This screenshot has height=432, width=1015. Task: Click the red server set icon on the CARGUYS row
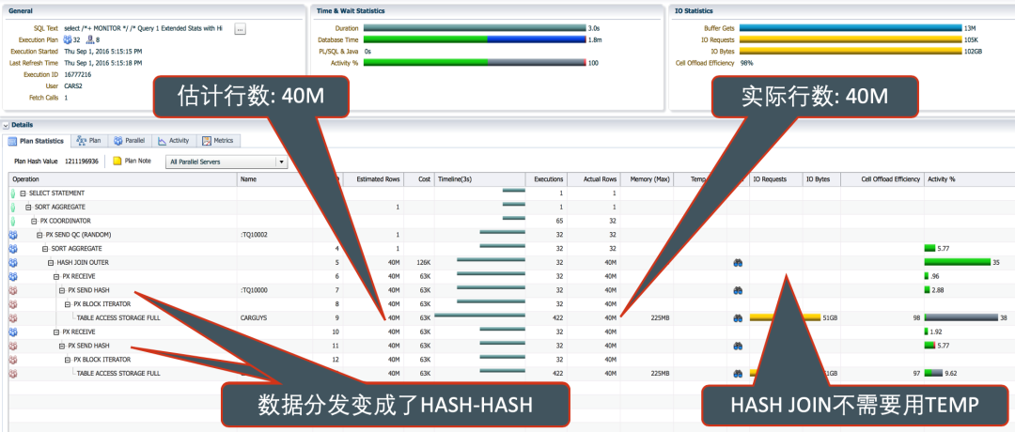12,318
